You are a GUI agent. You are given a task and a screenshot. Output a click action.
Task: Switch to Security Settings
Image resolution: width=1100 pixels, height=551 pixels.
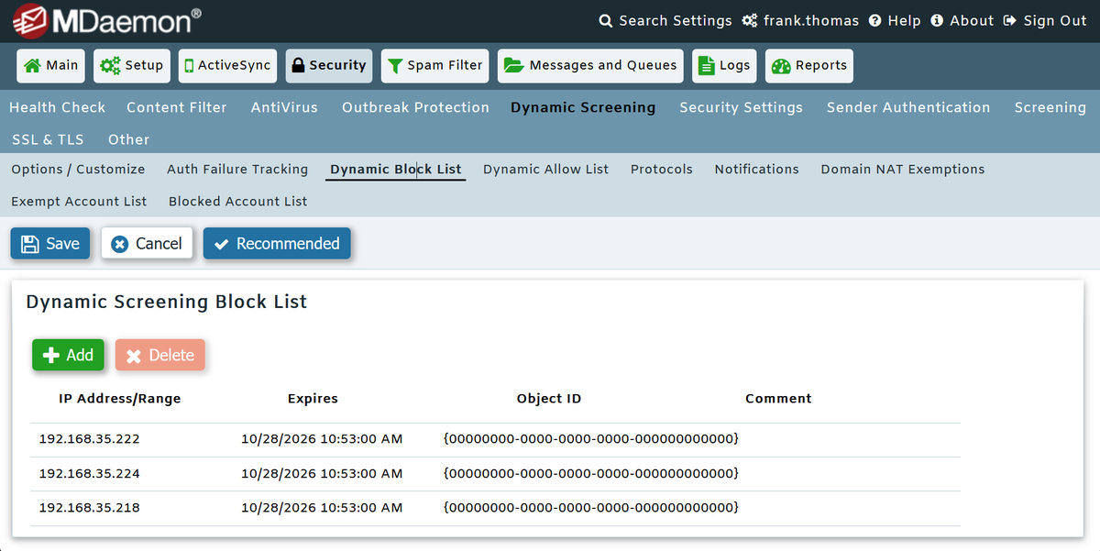coord(741,107)
